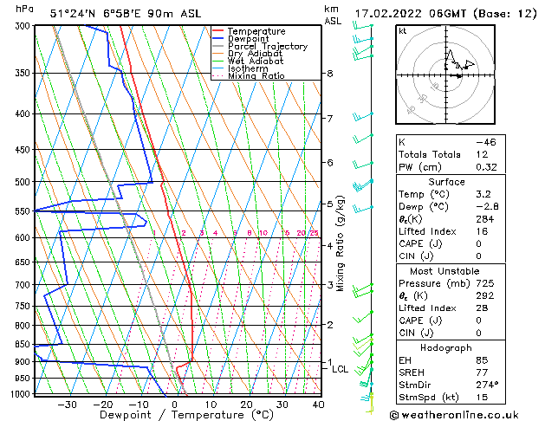545x421 pixels.
Task: Click the EH value 85
Action: [x=482, y=360]
